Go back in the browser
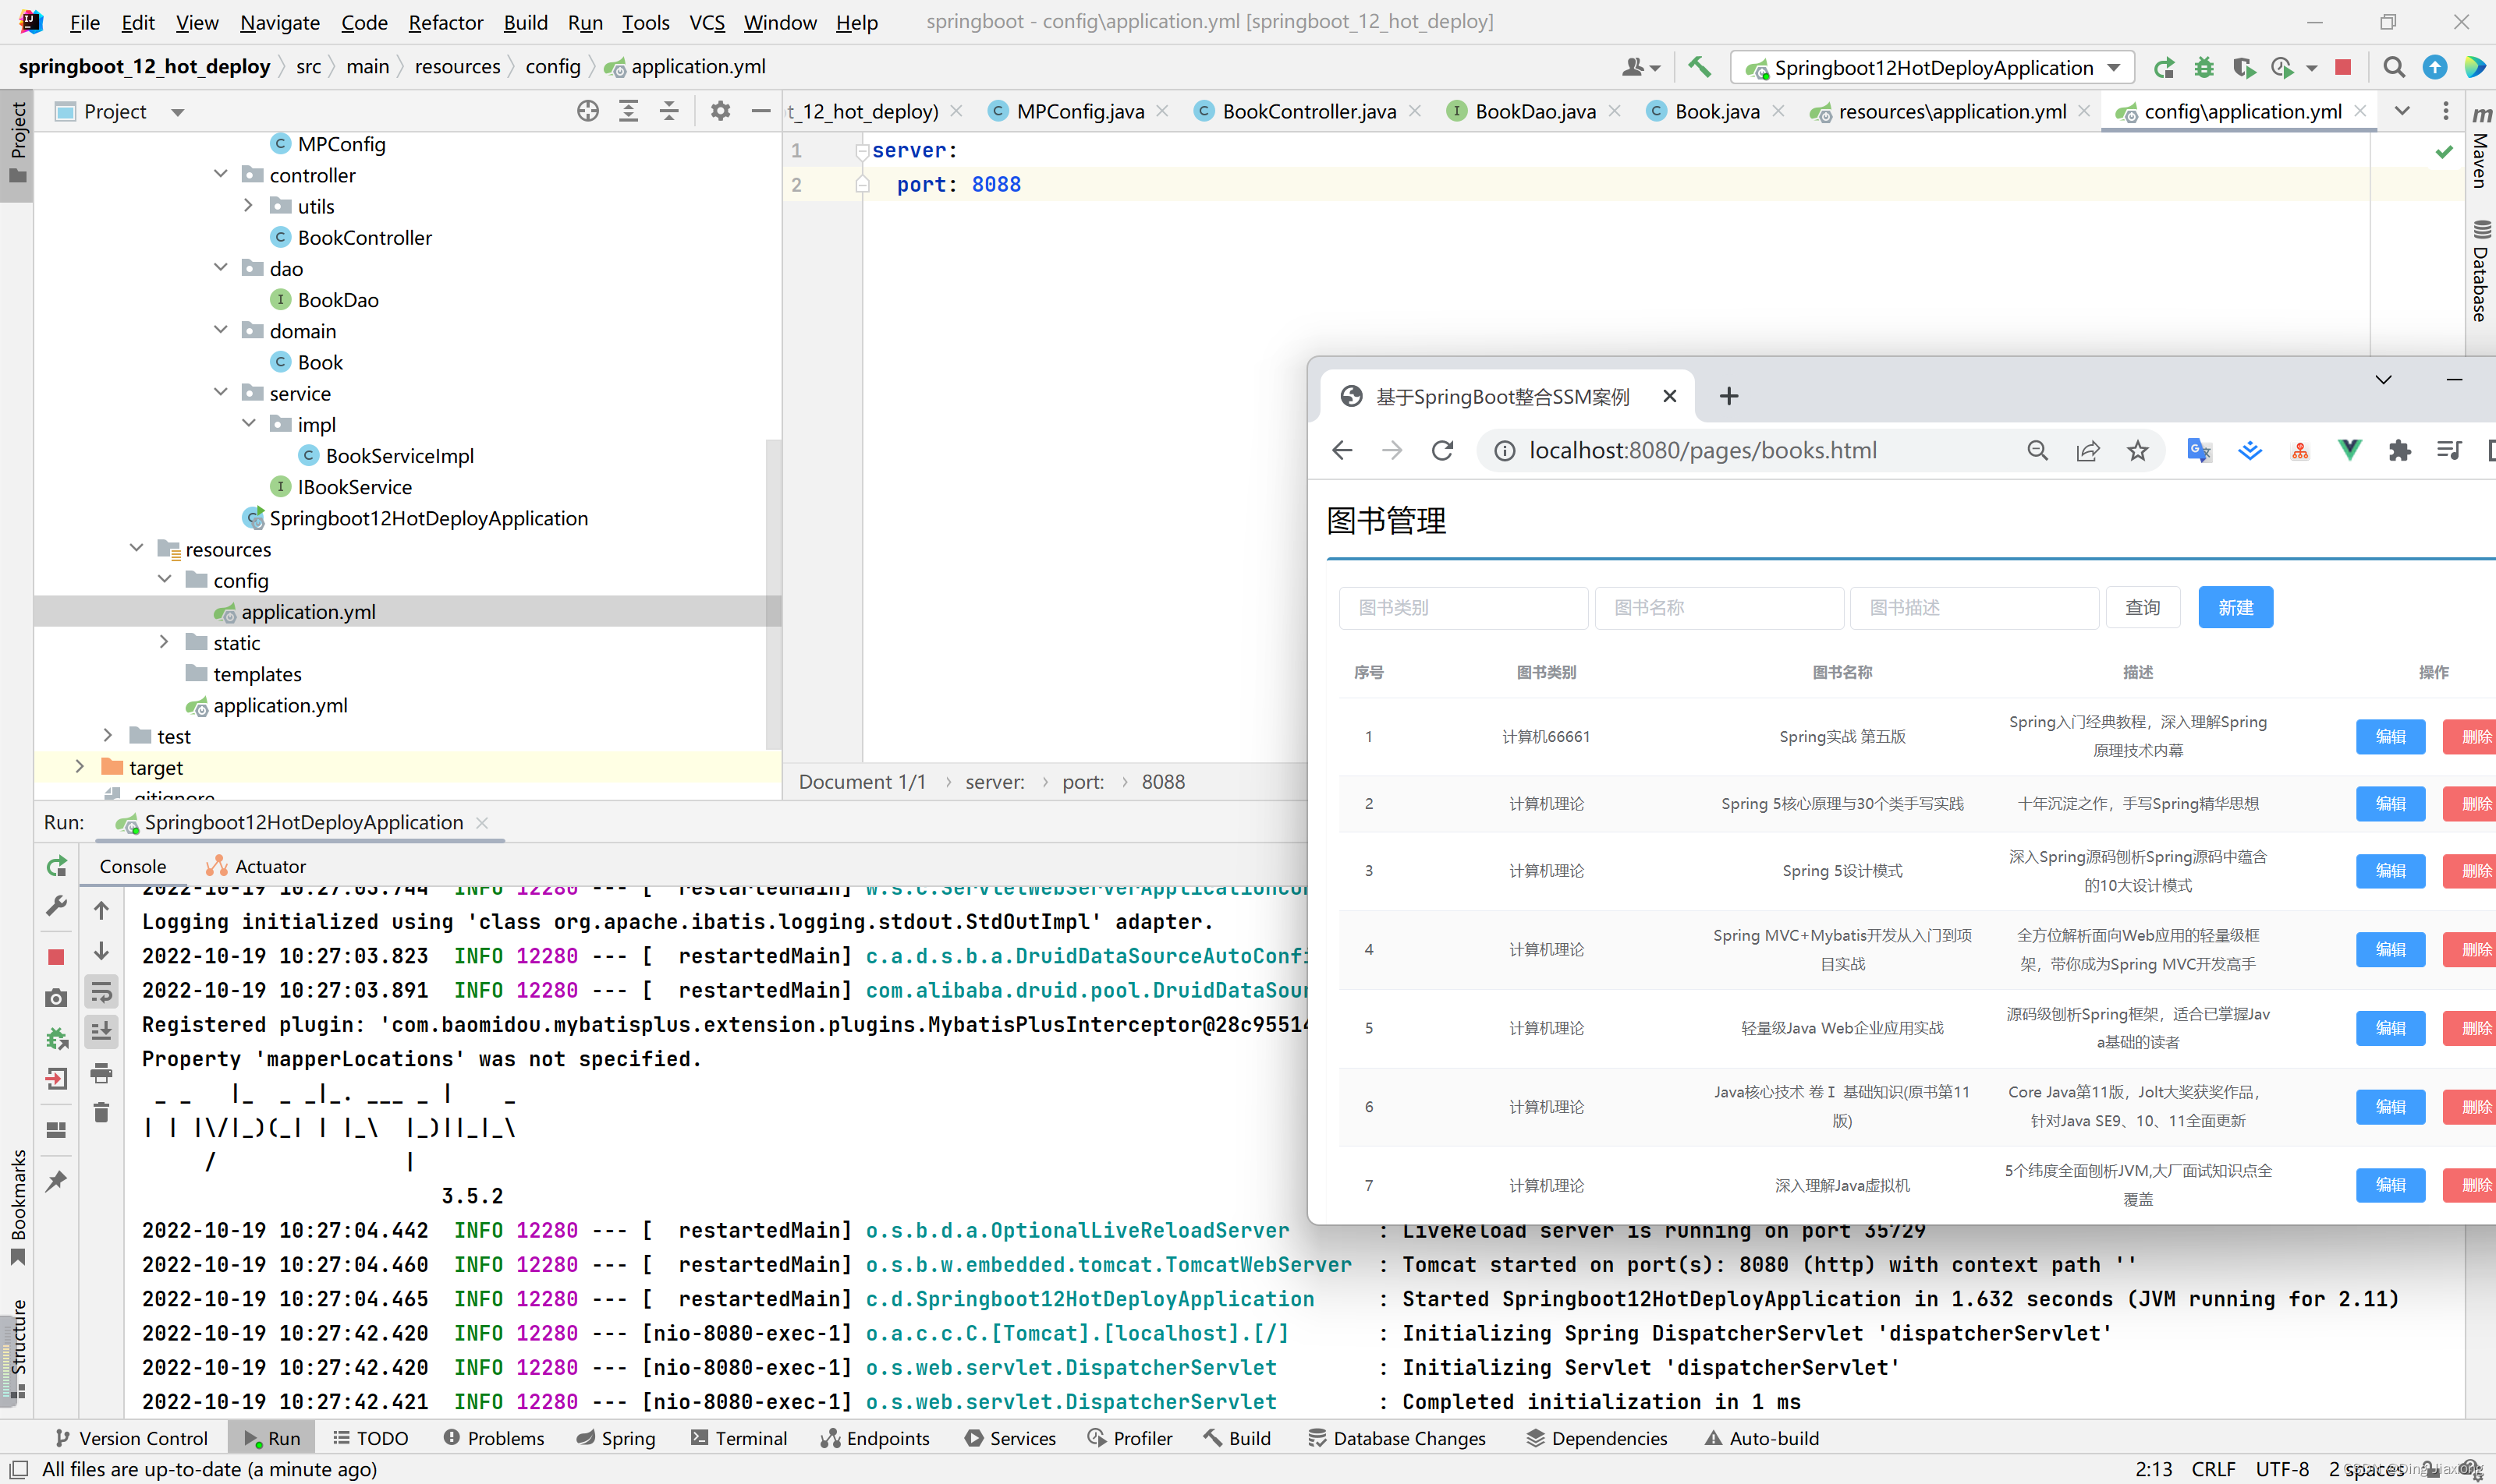The width and height of the screenshot is (2496, 1484). [1343, 451]
